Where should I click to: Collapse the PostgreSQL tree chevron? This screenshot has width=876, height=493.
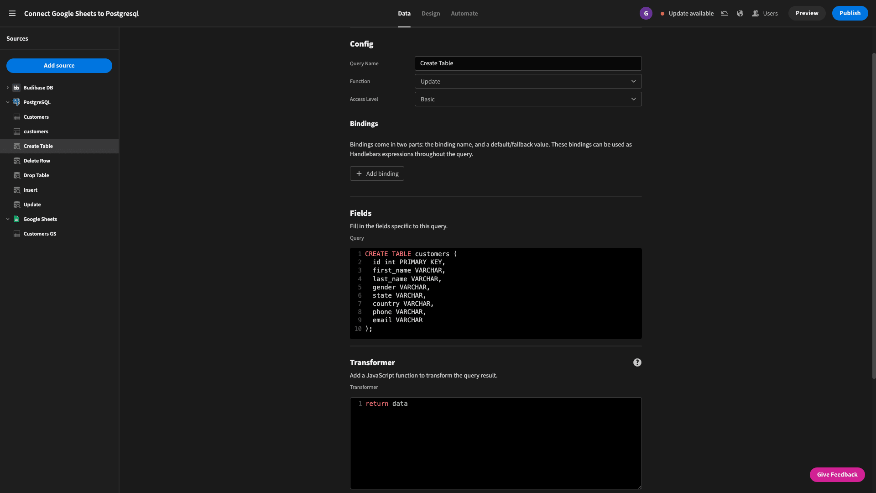8,102
